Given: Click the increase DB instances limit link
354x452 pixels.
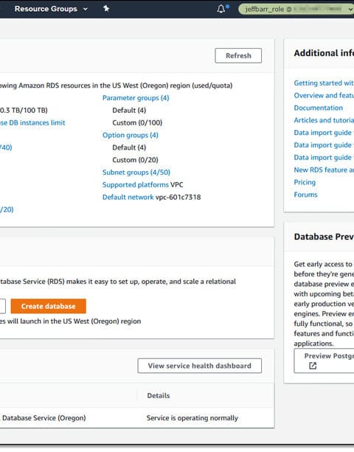Looking at the screenshot, I should (32, 123).
